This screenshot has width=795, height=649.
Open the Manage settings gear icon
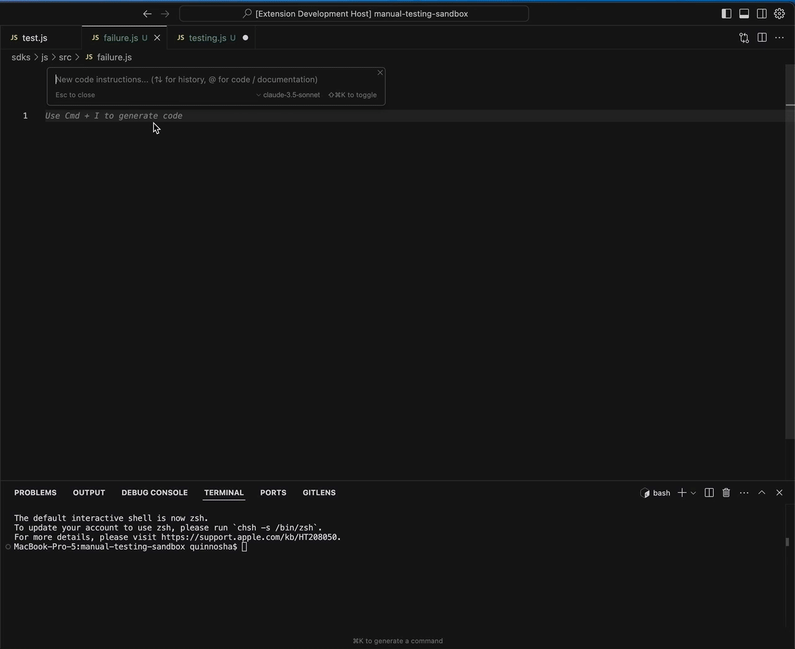[779, 13]
